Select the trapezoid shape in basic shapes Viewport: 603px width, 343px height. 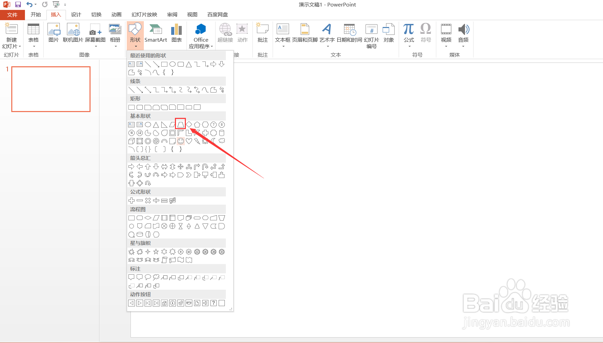click(180, 124)
